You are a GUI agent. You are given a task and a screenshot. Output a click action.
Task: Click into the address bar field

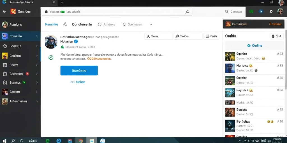117,12
